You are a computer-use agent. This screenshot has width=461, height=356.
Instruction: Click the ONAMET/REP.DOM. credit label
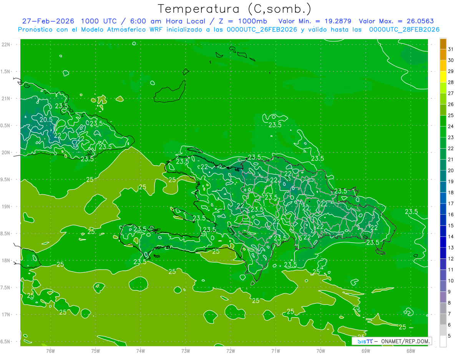click(405, 341)
